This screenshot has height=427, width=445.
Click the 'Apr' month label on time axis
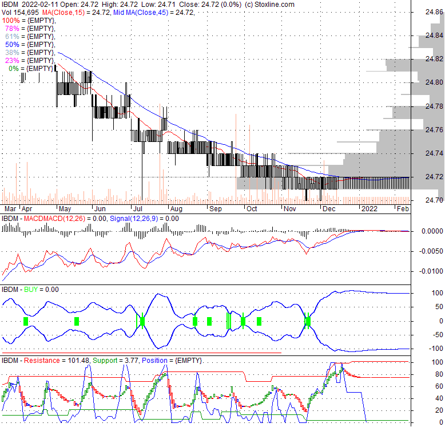[x=27, y=209]
